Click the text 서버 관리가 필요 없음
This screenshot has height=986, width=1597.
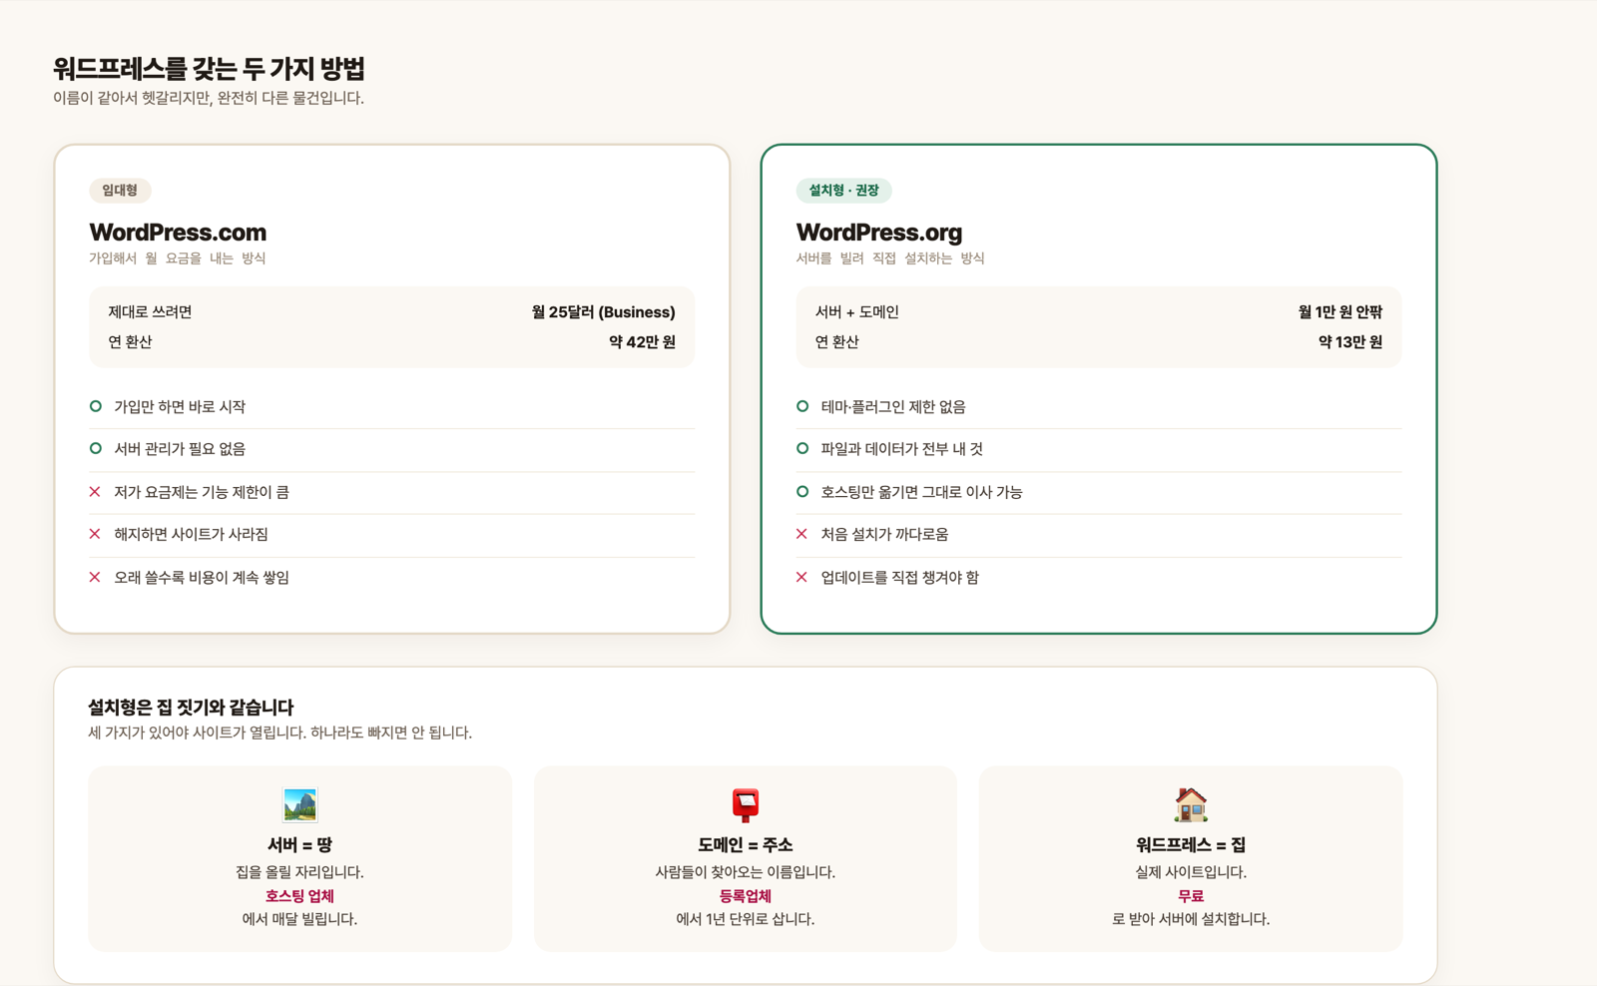[x=180, y=449]
